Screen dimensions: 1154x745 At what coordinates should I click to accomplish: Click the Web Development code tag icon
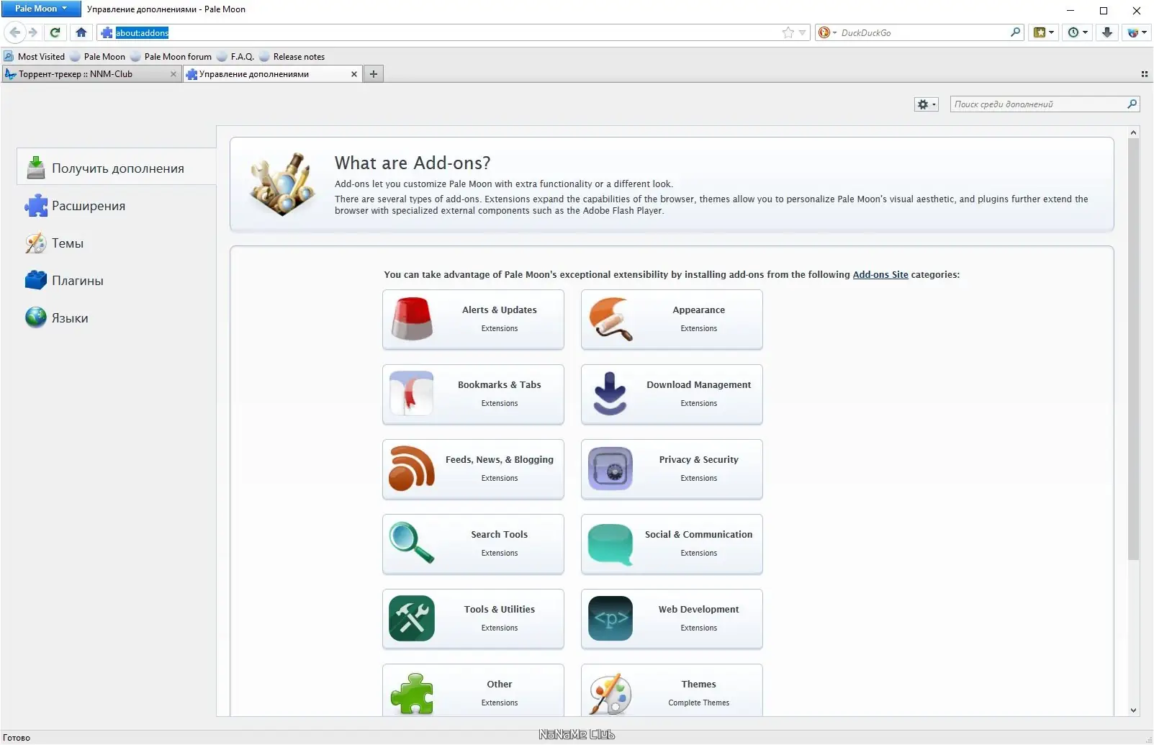tap(610, 618)
